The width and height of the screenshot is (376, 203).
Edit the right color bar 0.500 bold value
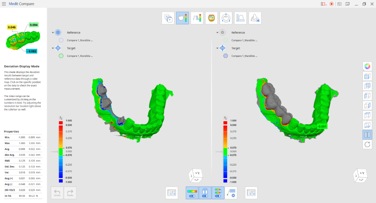[x=233, y=125]
